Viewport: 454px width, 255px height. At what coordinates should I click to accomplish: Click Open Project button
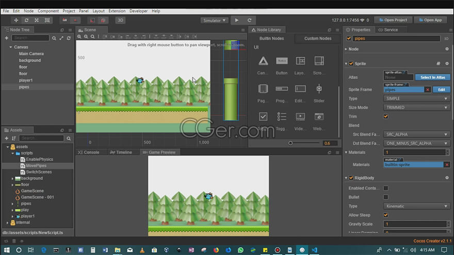[x=393, y=20]
